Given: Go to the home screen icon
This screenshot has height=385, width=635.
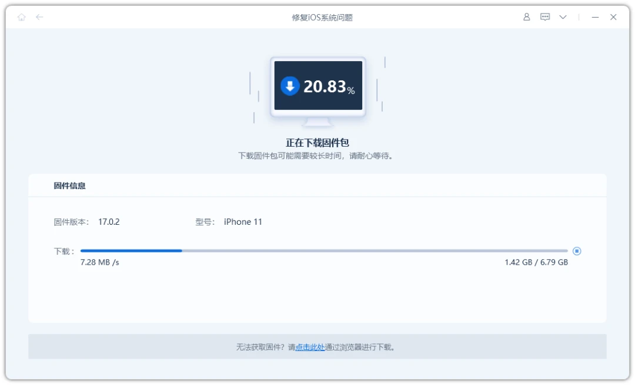Looking at the screenshot, I should pyautogui.click(x=22, y=18).
